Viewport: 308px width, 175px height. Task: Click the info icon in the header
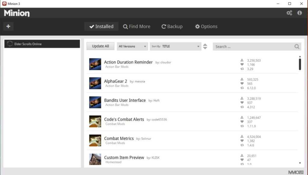coord(300,13)
